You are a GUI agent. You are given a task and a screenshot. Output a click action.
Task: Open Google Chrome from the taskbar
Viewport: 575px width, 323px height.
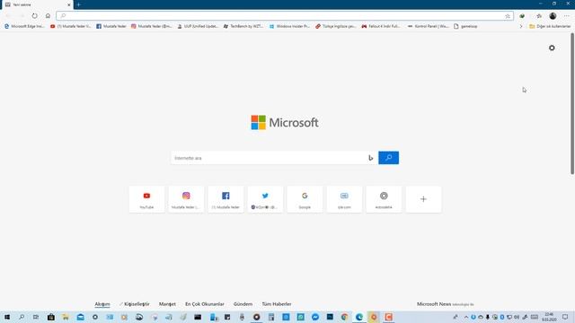[344, 317]
